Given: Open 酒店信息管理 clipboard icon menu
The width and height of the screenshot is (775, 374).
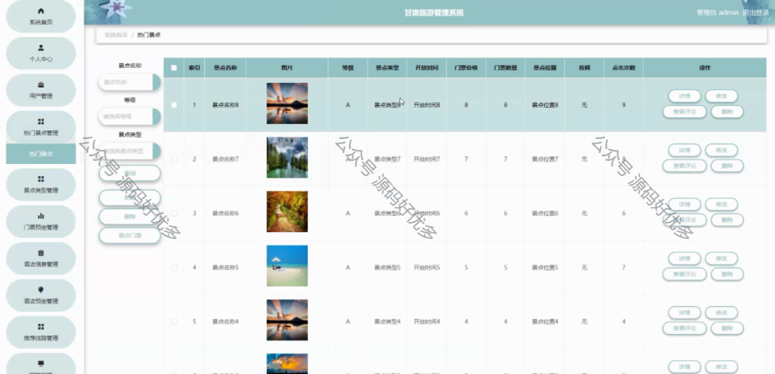Looking at the screenshot, I should tap(41, 258).
